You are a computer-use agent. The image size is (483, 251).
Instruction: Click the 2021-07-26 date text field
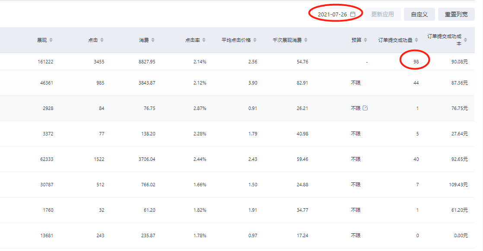coord(332,14)
